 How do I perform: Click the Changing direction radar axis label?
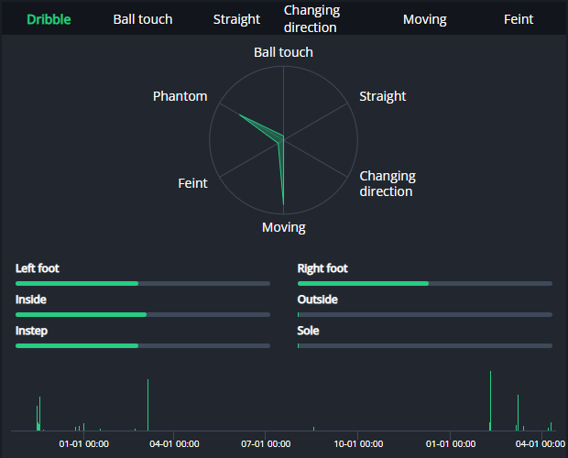click(x=388, y=183)
